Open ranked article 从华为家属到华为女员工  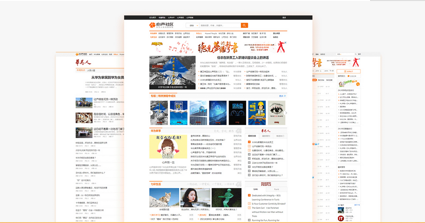pyautogui.click(x=263, y=142)
